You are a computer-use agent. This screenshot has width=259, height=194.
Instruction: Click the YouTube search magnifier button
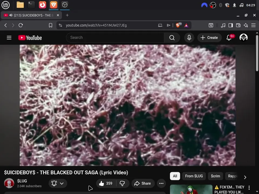pos(172,38)
